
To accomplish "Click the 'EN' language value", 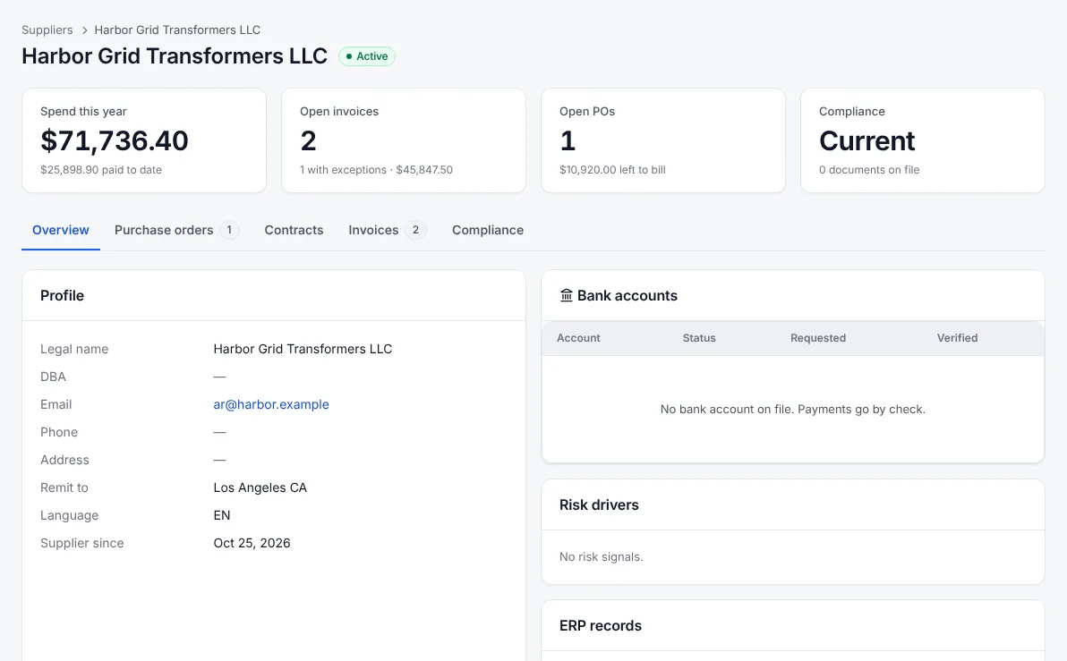I will pos(222,515).
